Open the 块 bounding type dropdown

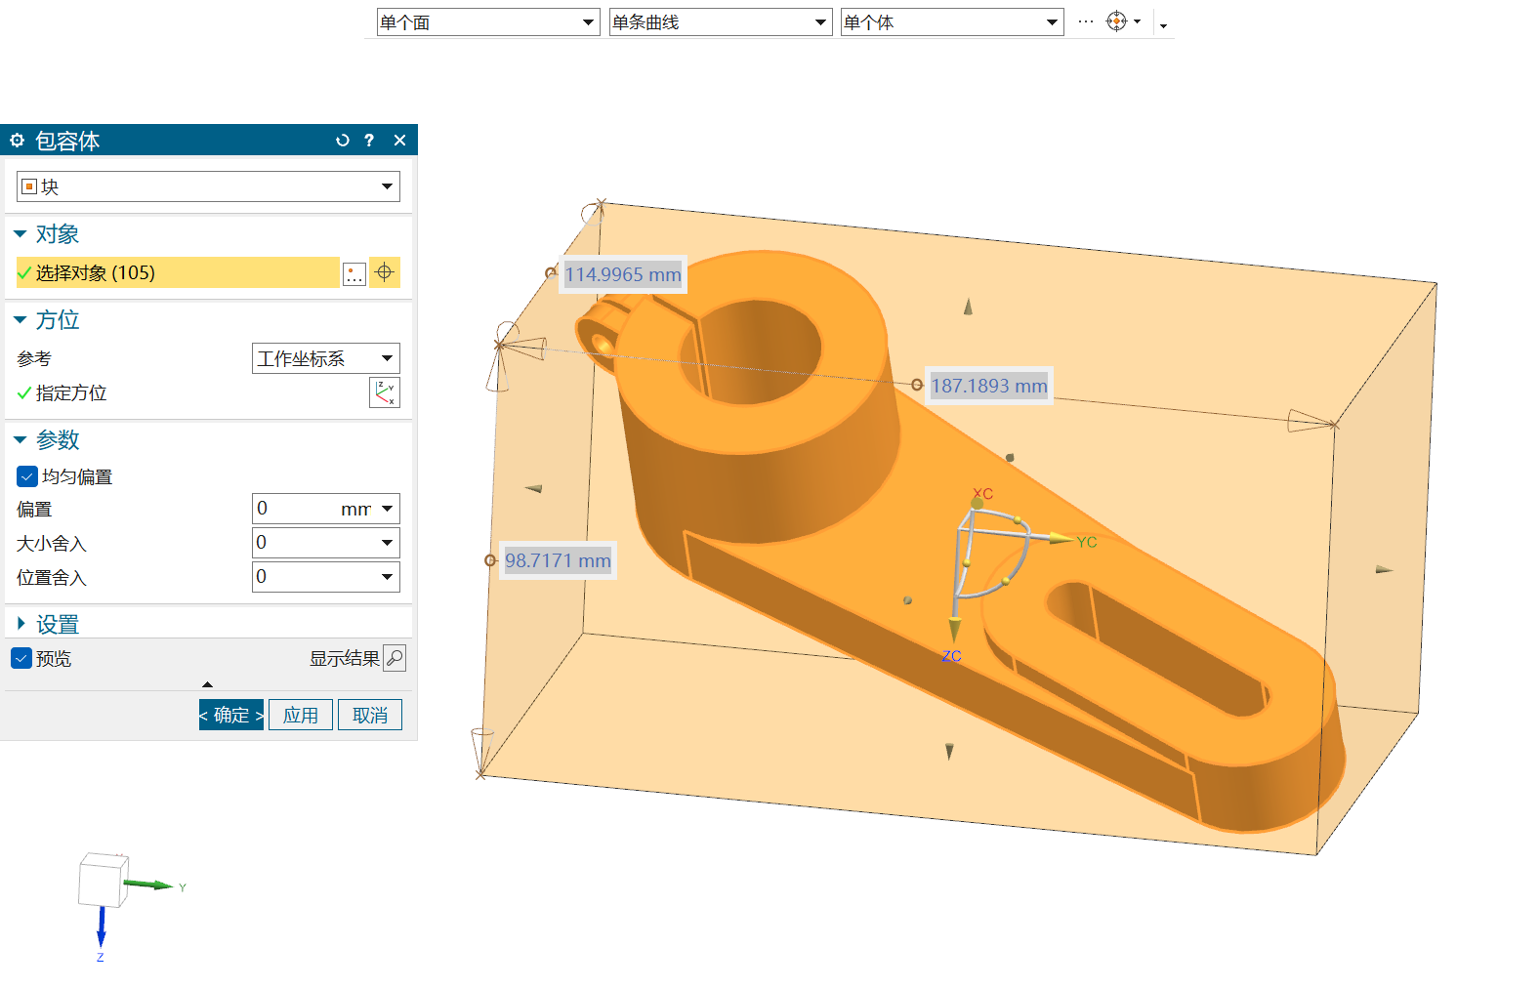pos(208,186)
